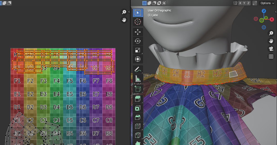Click the E2 cell on the UV grid

[x=30, y=94]
